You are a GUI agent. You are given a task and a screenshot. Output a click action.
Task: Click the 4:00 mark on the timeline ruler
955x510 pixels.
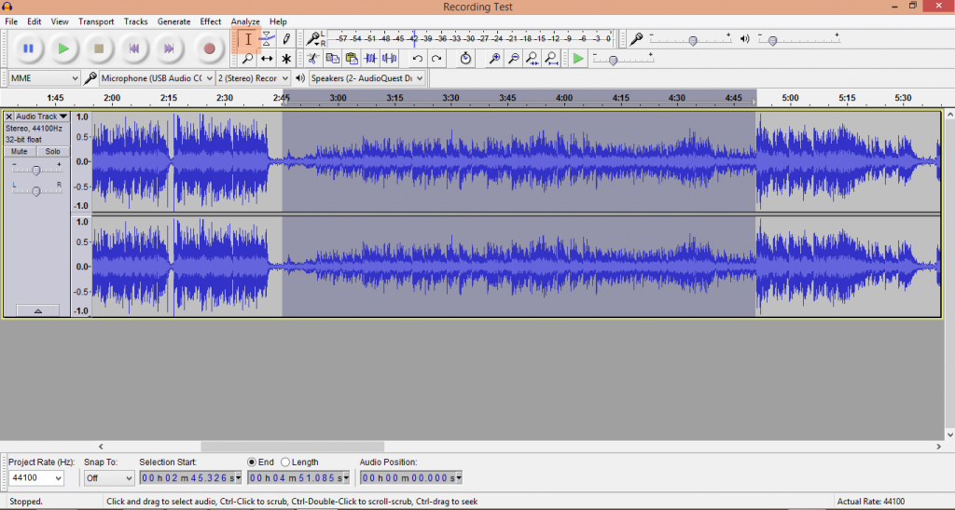click(x=564, y=97)
